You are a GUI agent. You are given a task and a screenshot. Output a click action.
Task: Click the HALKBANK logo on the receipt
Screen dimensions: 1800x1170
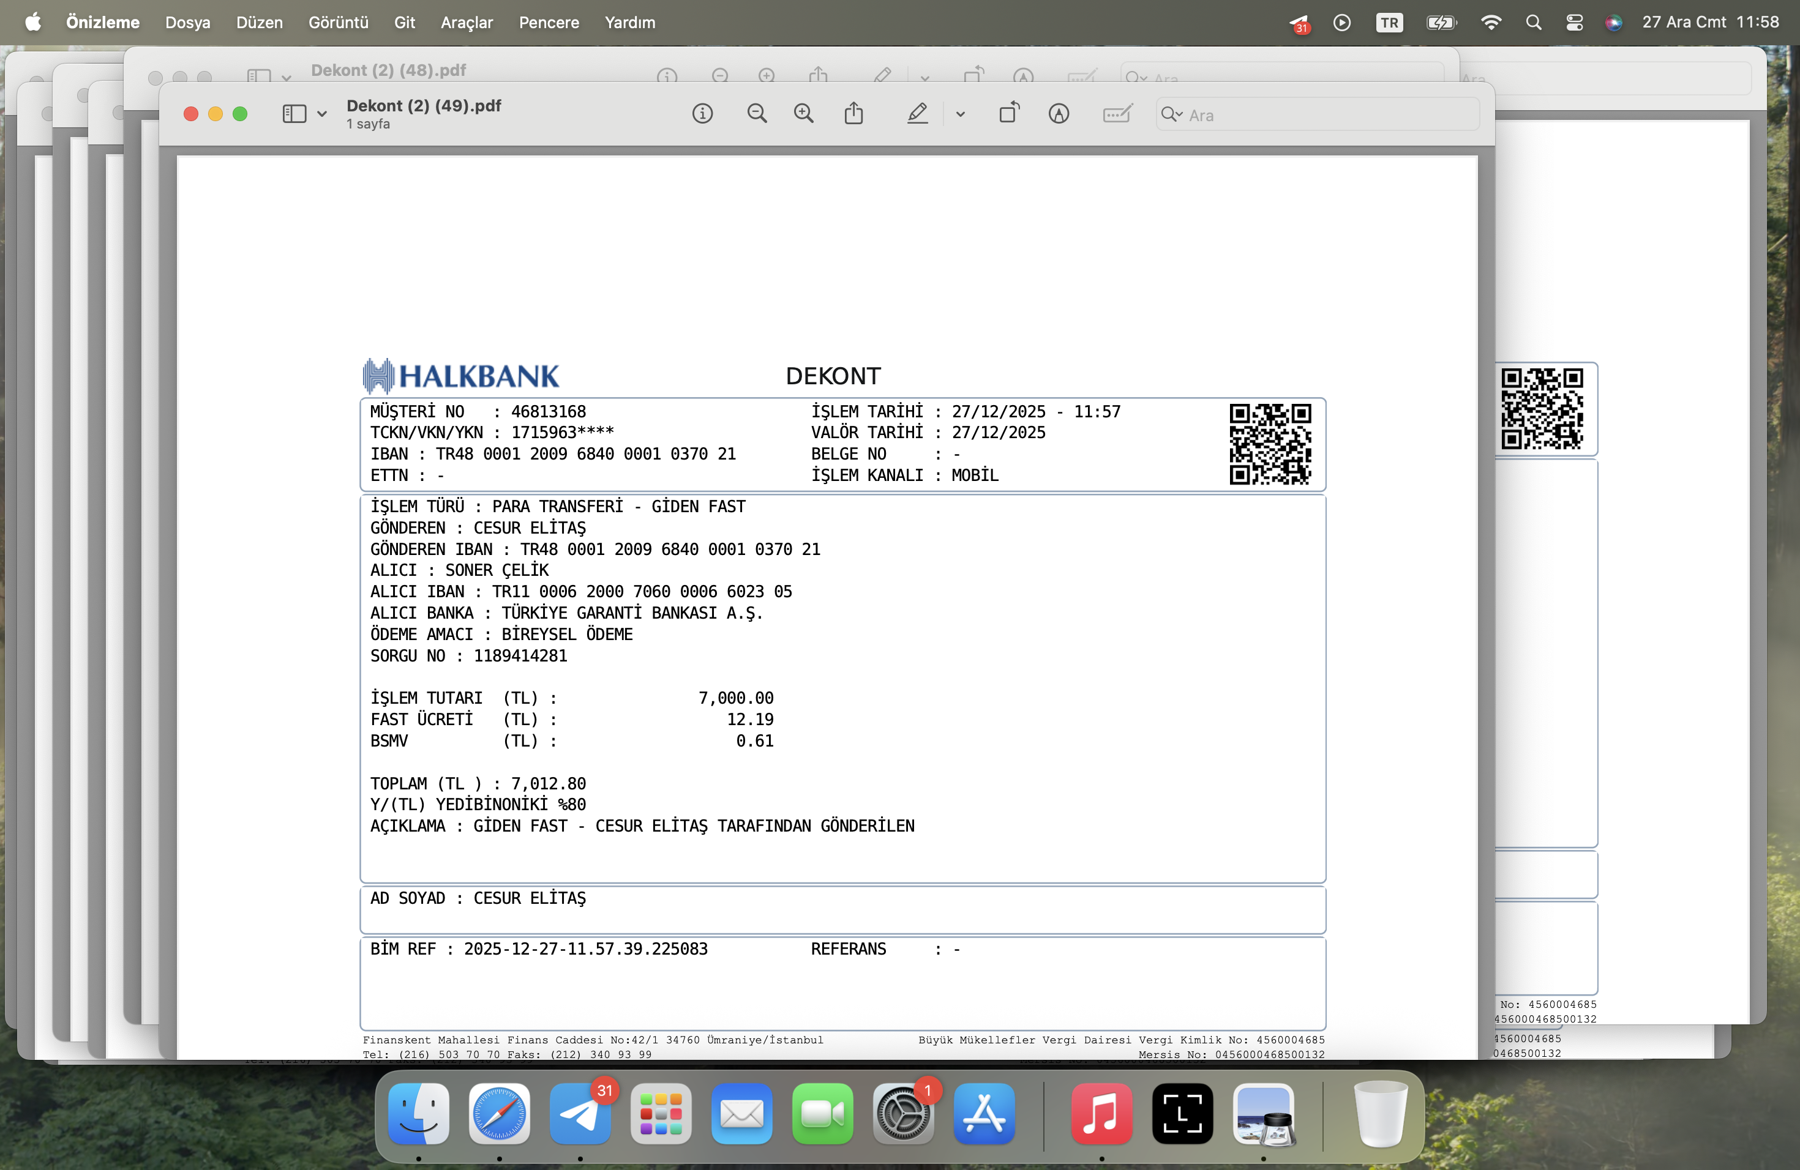coord(460,376)
